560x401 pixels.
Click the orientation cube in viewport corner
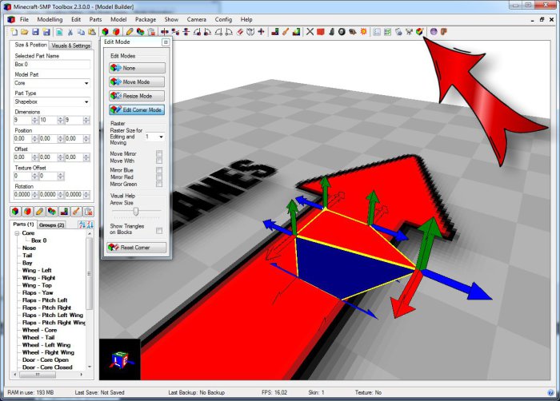coord(120,359)
